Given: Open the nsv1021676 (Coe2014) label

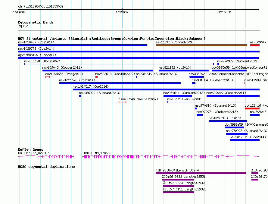Looking at the screenshot, I should coord(77,80).
